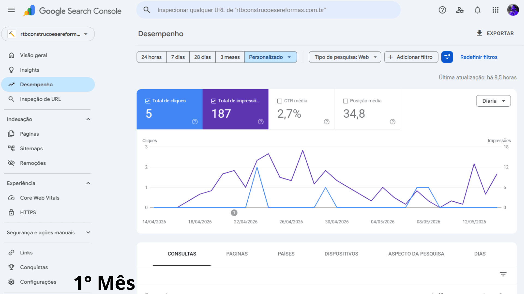The height and width of the screenshot is (294, 524).
Task: Collapse the Indexação section
Action: [88, 119]
